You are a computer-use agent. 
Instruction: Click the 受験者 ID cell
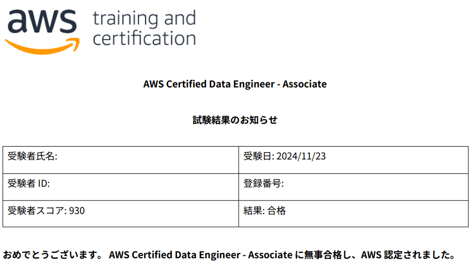[x=121, y=187]
